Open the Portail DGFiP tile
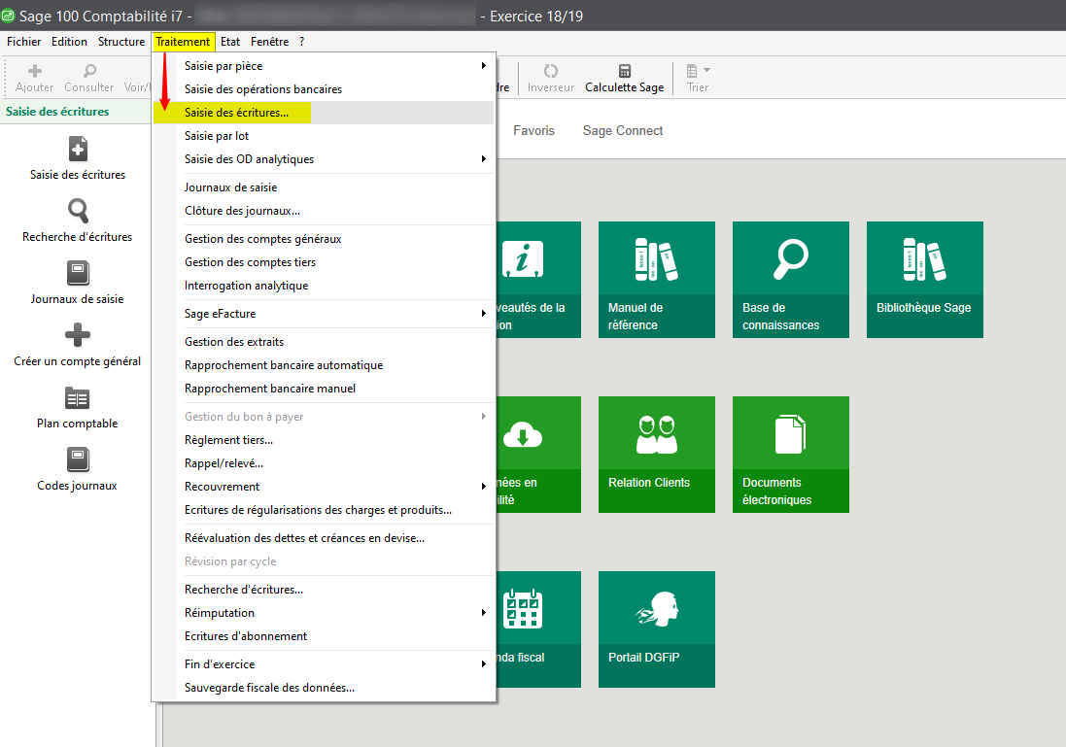Screen dimensions: 1066x747 click(x=656, y=628)
